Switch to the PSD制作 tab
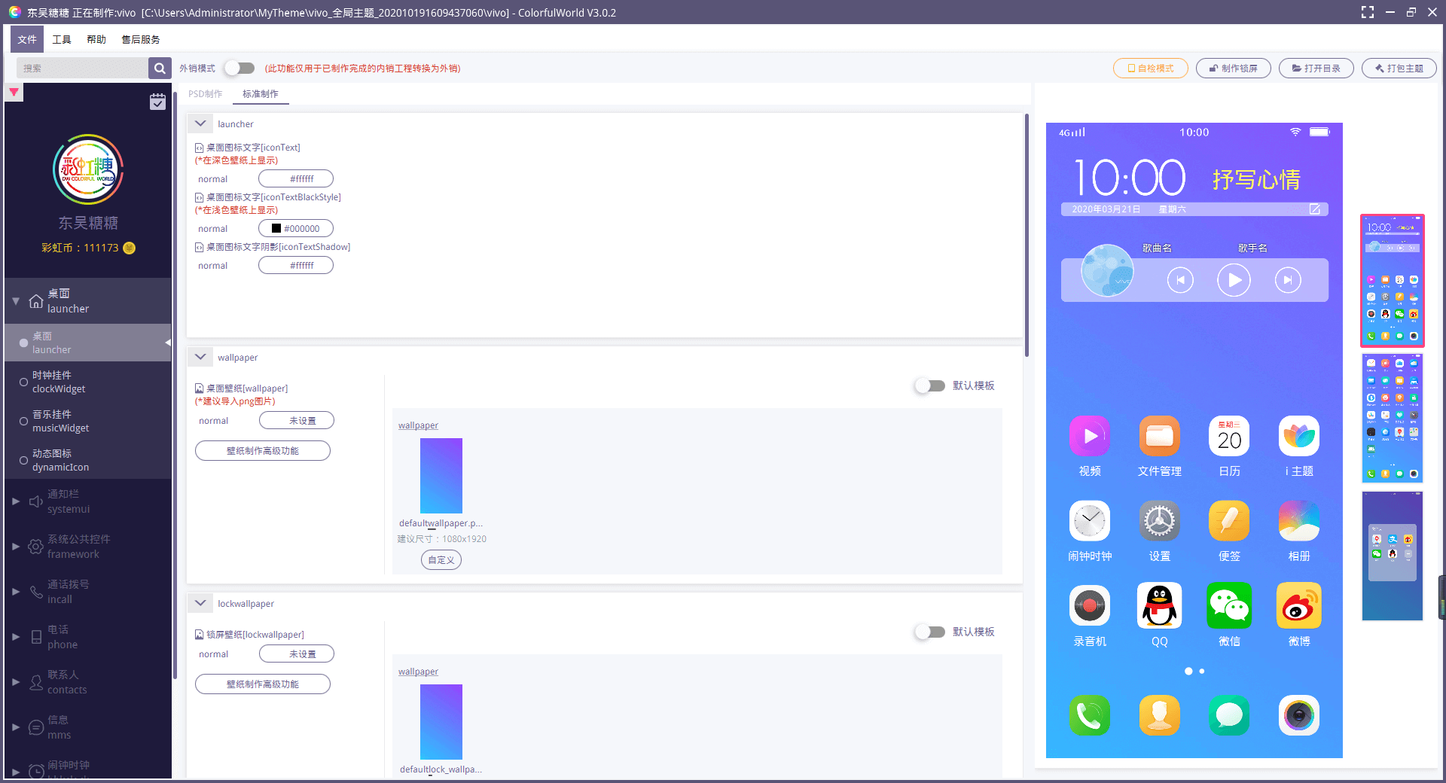The width and height of the screenshot is (1446, 783). (x=205, y=94)
